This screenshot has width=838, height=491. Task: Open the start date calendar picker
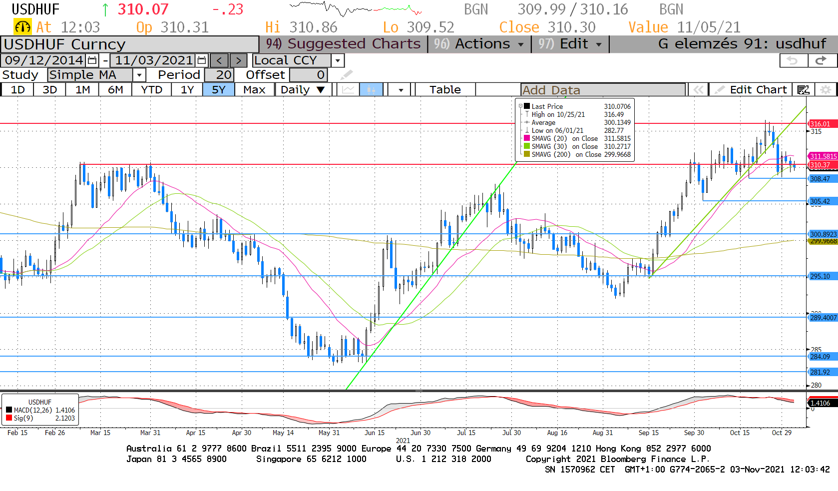pyautogui.click(x=92, y=60)
